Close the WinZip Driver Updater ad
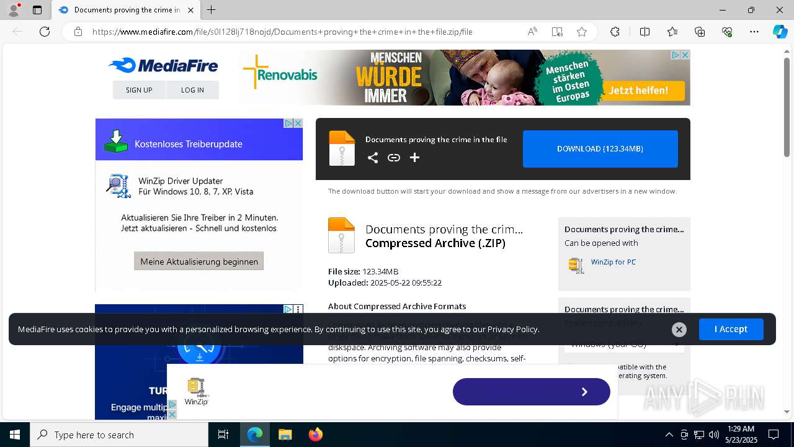Image resolution: width=794 pixels, height=447 pixels. point(298,123)
